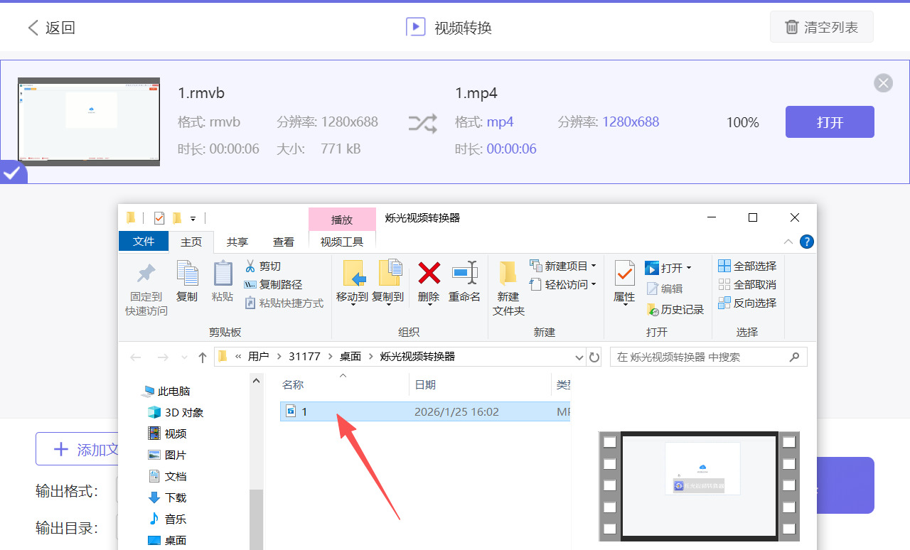The image size is (910, 550).
Task: Open the 轻松访问 dropdown arrow
Action: [594, 284]
